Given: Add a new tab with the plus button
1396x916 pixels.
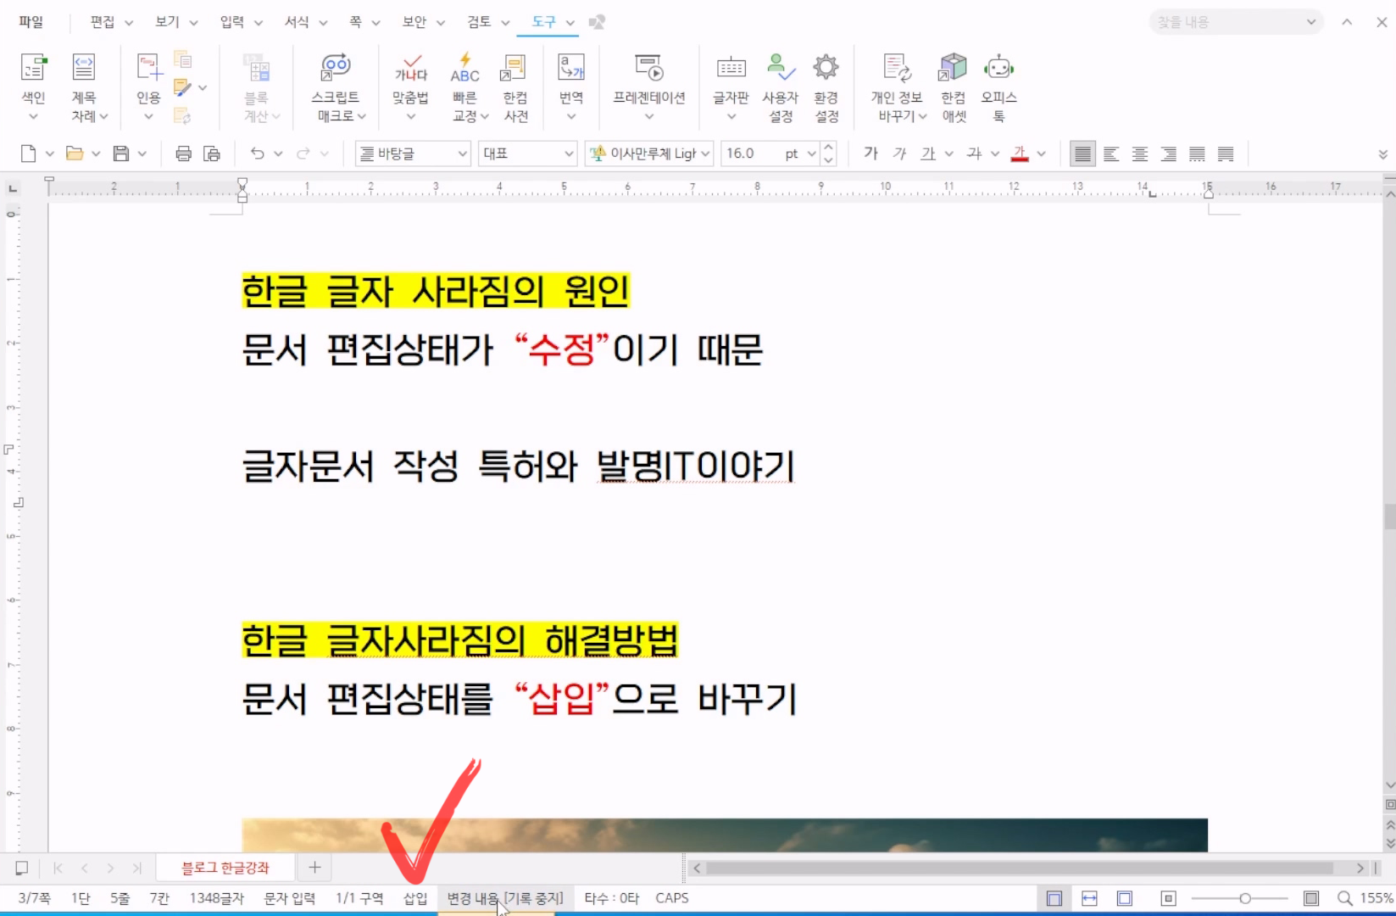Looking at the screenshot, I should [x=314, y=868].
